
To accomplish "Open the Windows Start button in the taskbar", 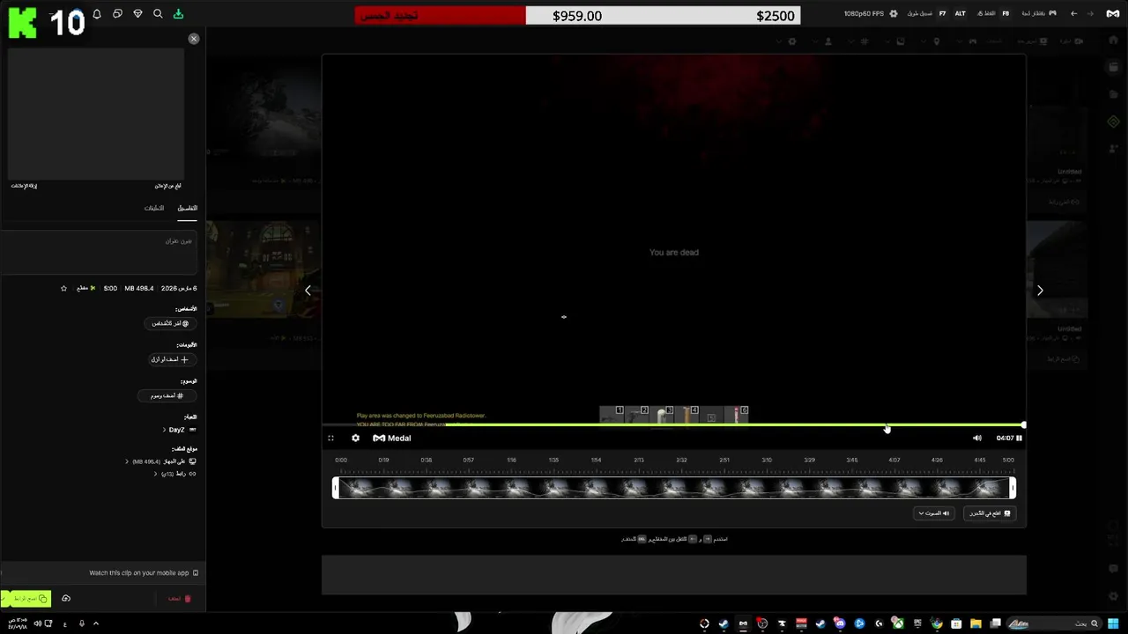I will coord(1113,623).
